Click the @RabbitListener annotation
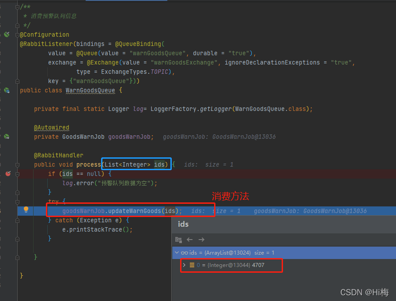This screenshot has width=396, height=301. 46,44
